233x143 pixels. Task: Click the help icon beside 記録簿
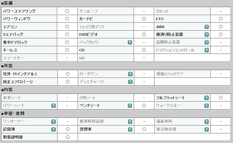click(x=53, y=129)
